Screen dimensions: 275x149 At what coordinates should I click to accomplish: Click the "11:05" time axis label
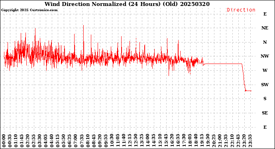pyautogui.click(x=118, y=141)
